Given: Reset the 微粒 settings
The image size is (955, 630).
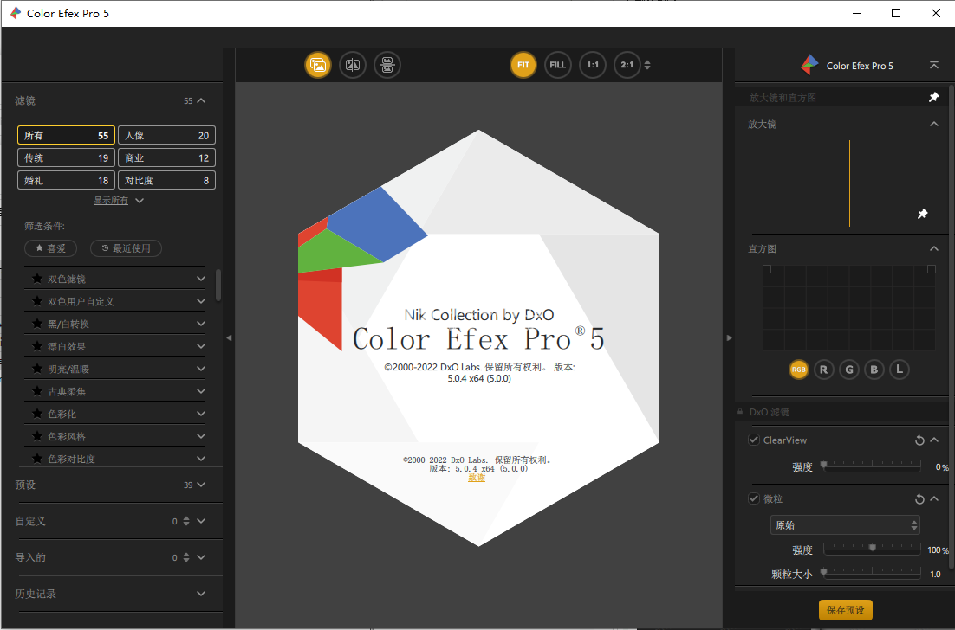Looking at the screenshot, I should pos(919,499).
